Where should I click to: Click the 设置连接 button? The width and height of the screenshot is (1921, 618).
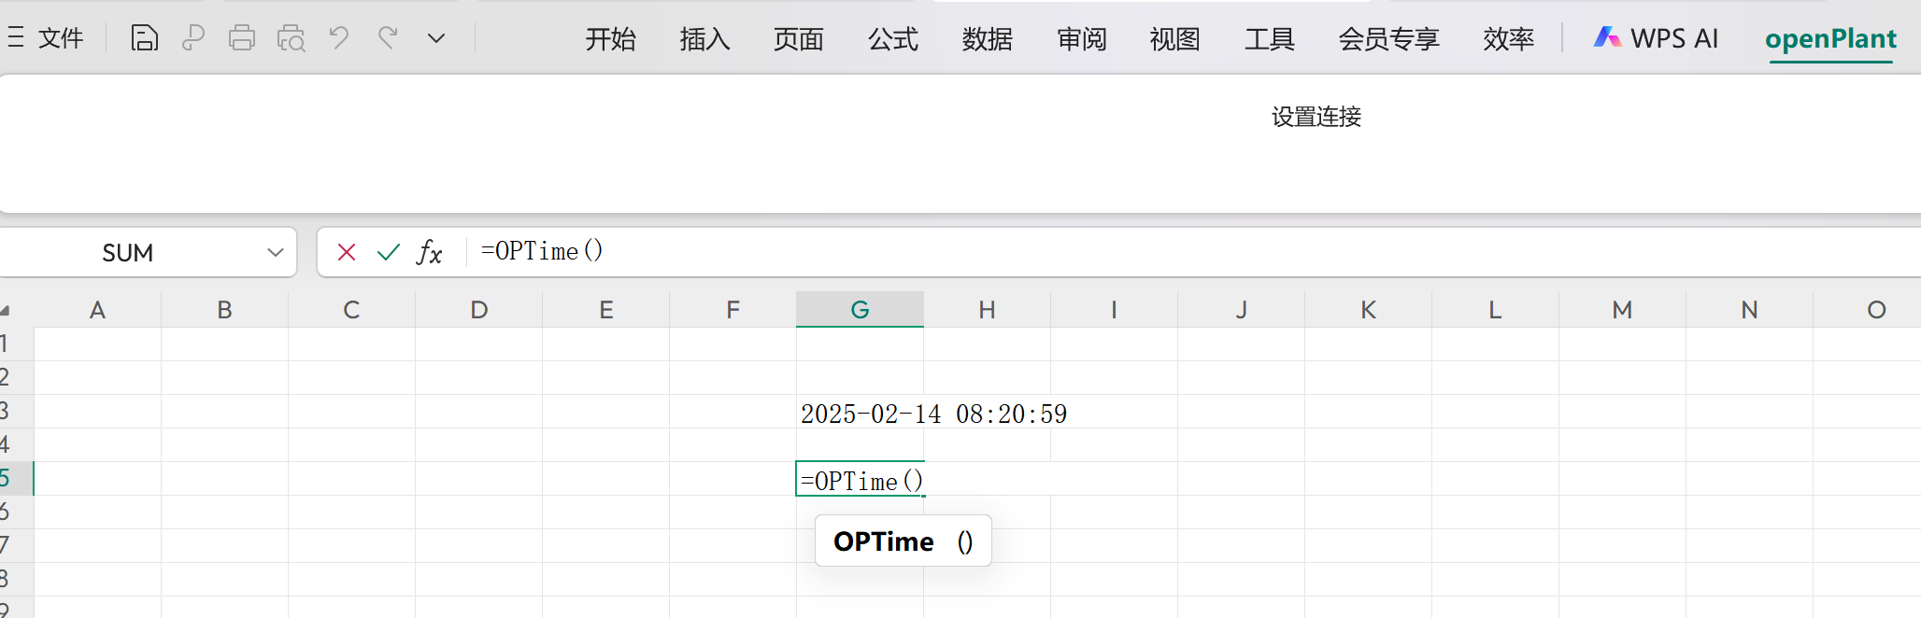[x=1316, y=117]
